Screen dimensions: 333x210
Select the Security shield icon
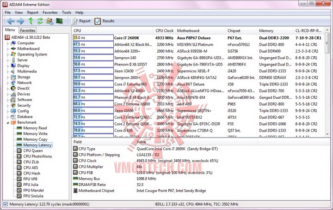pos(13,105)
